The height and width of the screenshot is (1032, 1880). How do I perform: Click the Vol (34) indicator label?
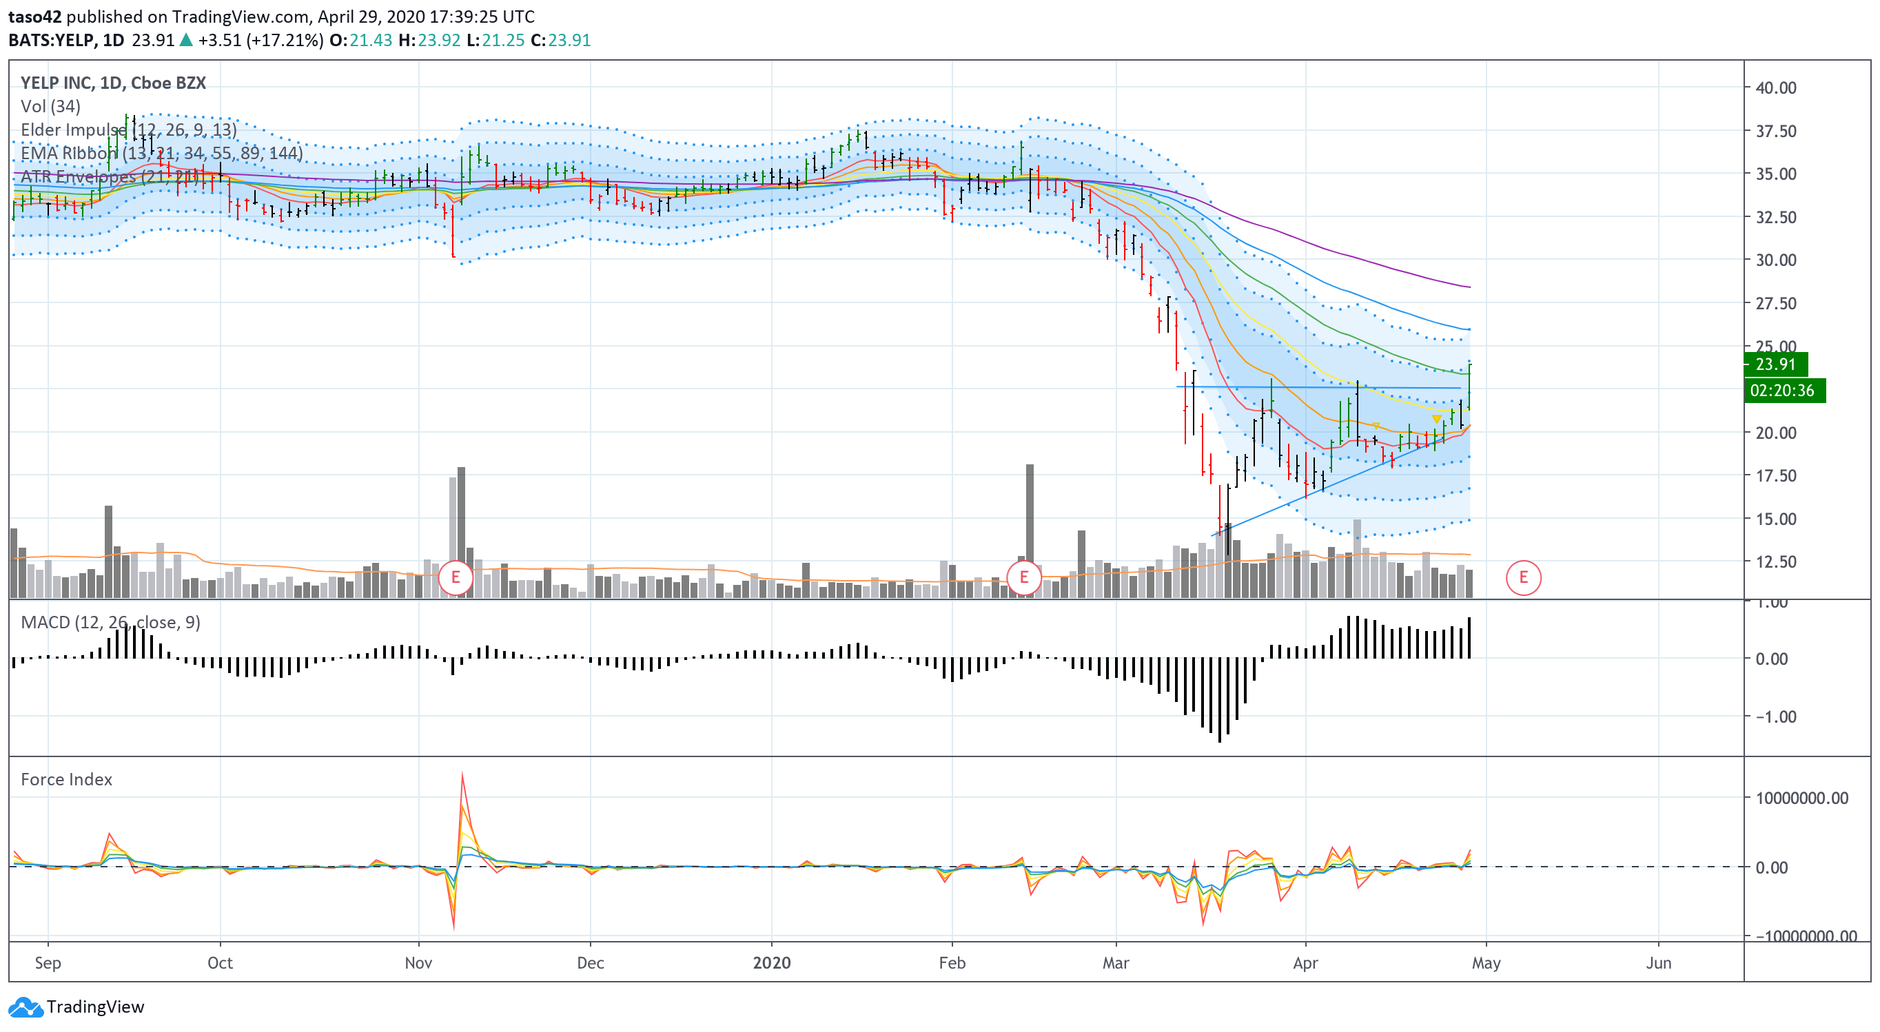click(x=50, y=107)
